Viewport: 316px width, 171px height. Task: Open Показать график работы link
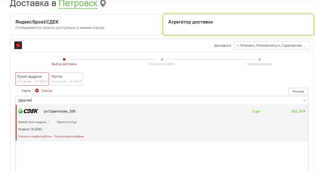(35, 136)
